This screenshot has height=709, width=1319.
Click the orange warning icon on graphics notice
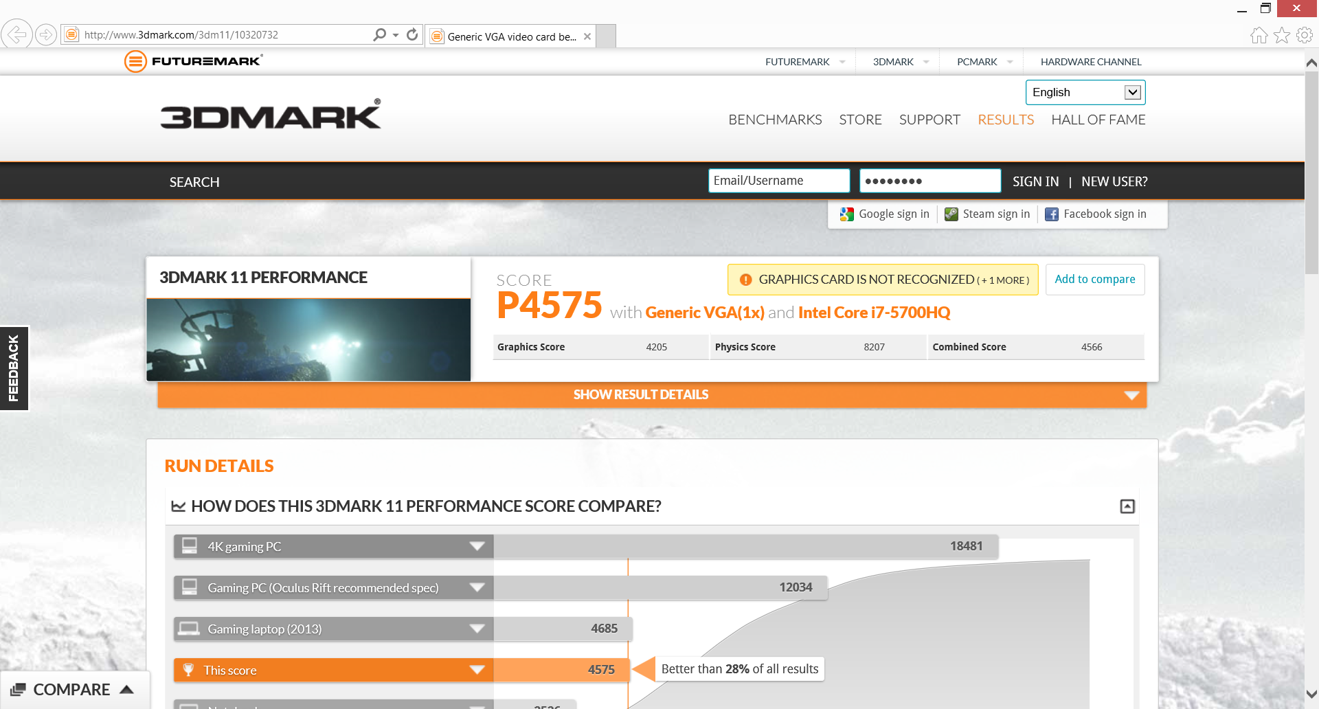746,280
